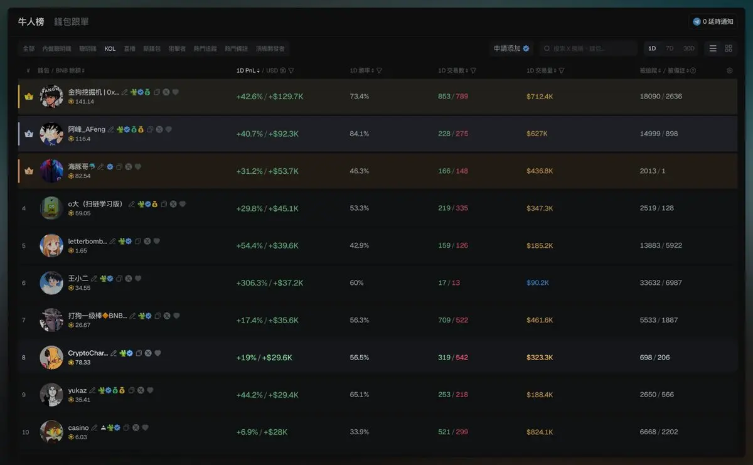Viewport: 753px width, 465px height.
Task: Open table column settings gear icon
Action: tap(729, 70)
